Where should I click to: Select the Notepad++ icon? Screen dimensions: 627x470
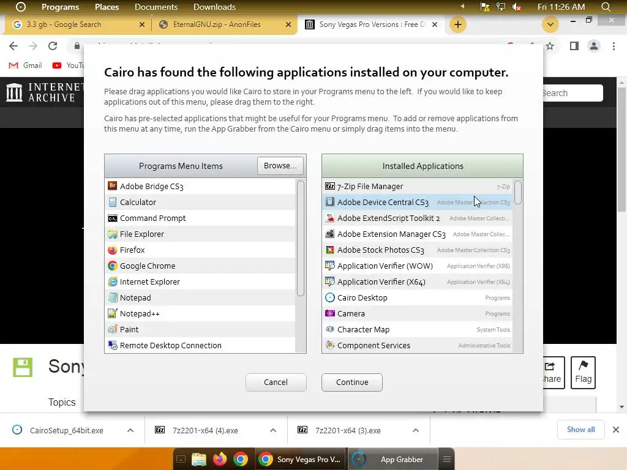[113, 314]
